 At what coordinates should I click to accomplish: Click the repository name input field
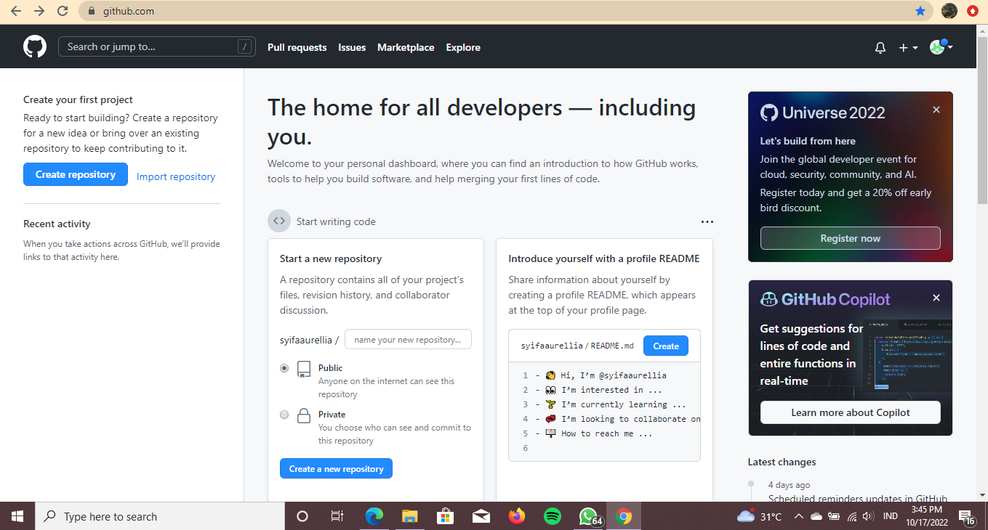click(x=408, y=338)
